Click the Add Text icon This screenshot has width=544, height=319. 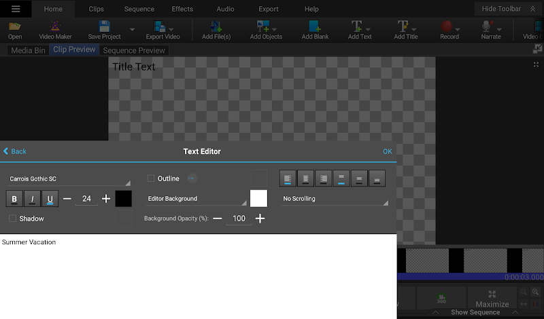click(x=356, y=26)
